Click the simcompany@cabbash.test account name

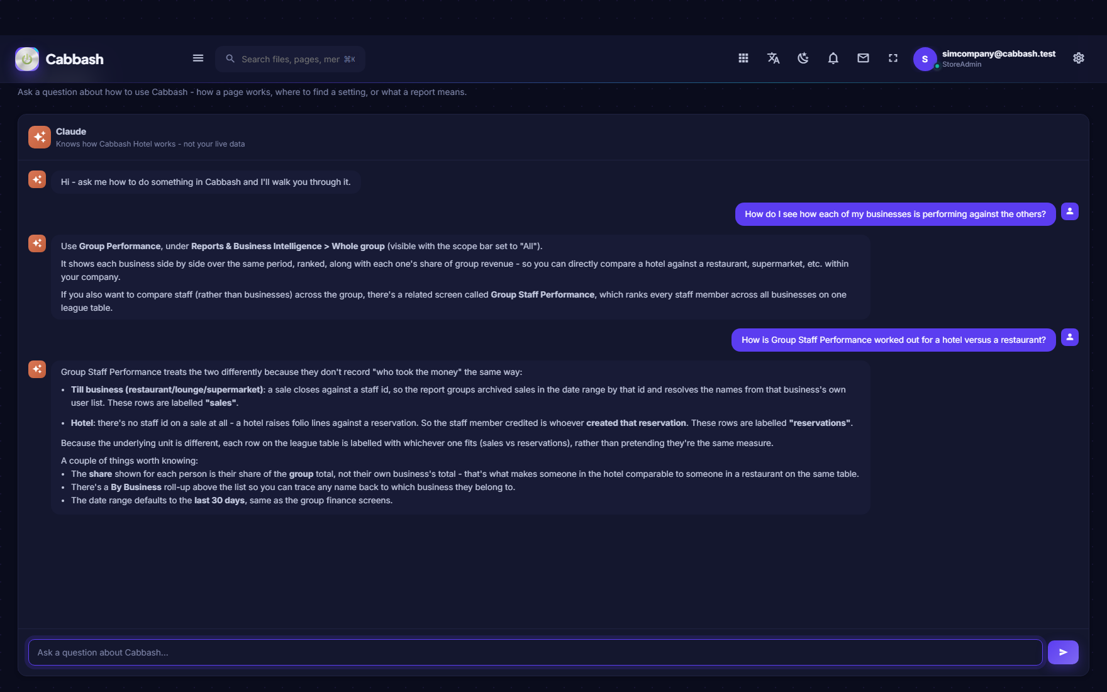999,54
